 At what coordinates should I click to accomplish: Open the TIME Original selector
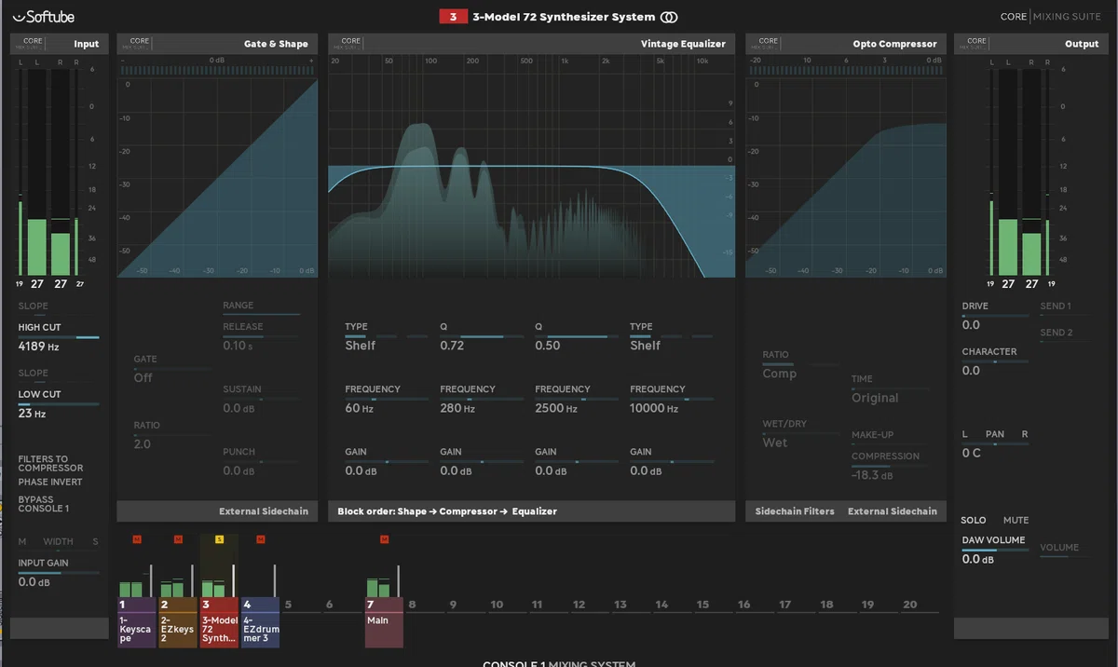click(875, 398)
